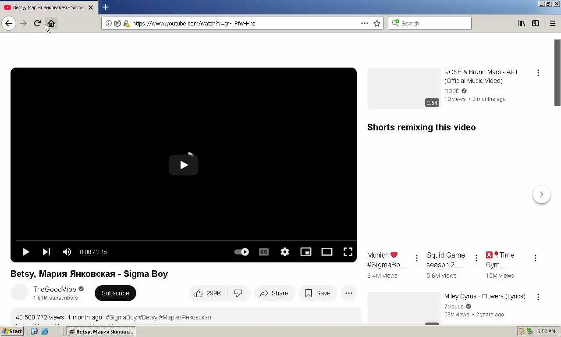
Task: Show site information icon in address bar
Action: pyautogui.click(x=109, y=23)
